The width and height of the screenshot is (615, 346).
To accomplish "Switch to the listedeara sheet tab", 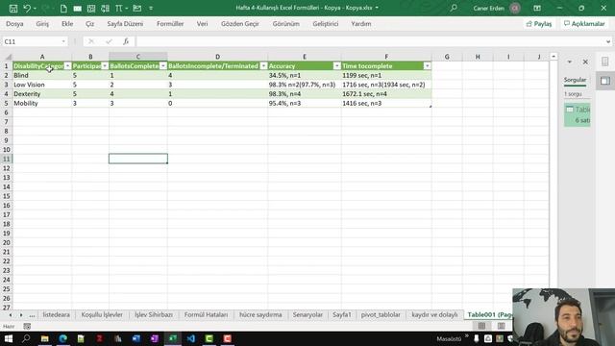I will pyautogui.click(x=56, y=315).
